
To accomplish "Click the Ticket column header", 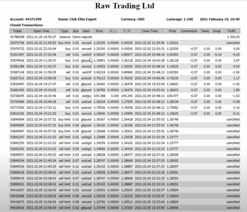I will tap(17, 31).
